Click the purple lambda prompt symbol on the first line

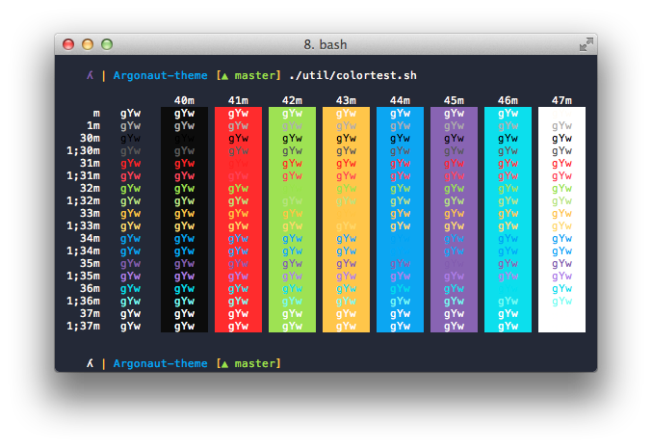coord(91,75)
